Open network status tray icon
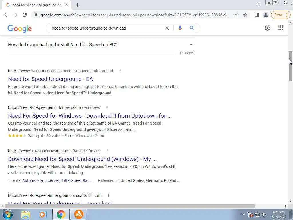The image size is (293, 220). pos(257,215)
